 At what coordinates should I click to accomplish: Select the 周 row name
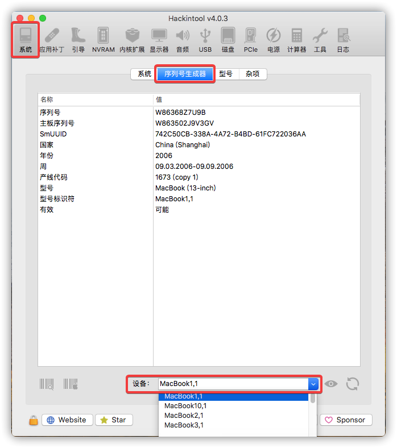43,167
